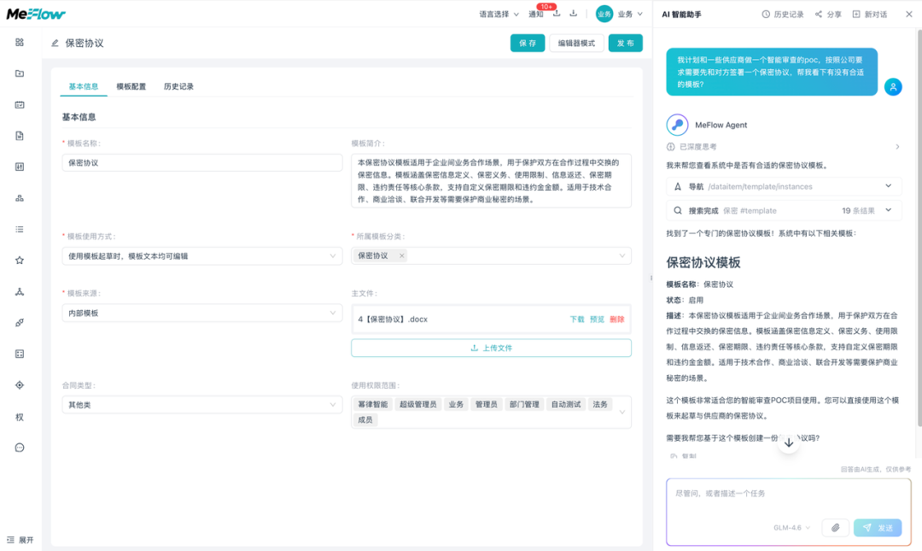This screenshot has height=551, width=922.
Task: Open the form layout icon in sidebar
Action: 20,354
